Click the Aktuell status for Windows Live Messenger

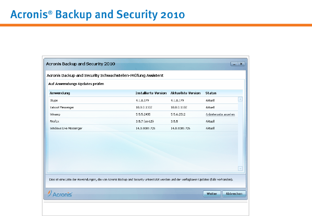210,128
